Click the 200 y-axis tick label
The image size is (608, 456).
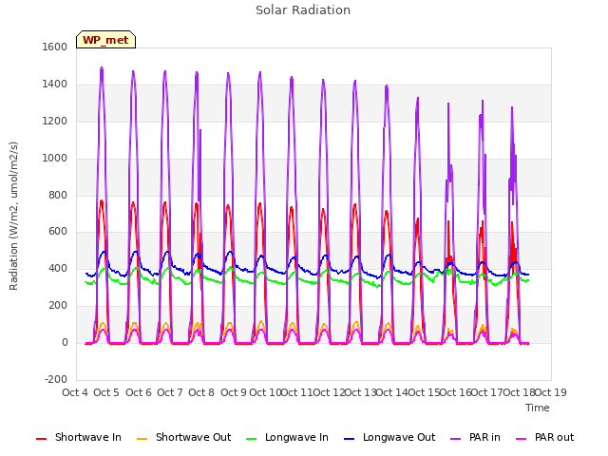click(58, 306)
